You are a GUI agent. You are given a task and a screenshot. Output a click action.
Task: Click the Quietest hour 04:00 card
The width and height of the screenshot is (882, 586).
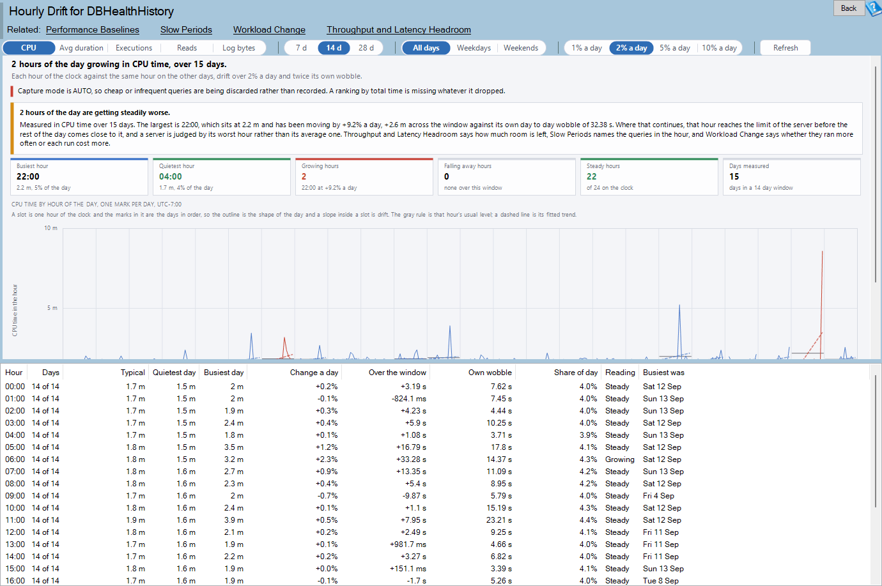click(x=222, y=176)
